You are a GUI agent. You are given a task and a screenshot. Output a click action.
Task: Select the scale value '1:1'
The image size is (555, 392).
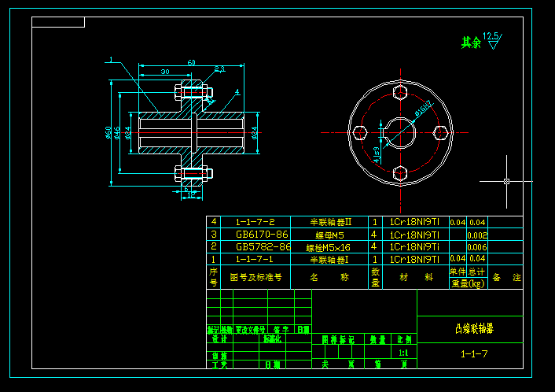[403, 353]
